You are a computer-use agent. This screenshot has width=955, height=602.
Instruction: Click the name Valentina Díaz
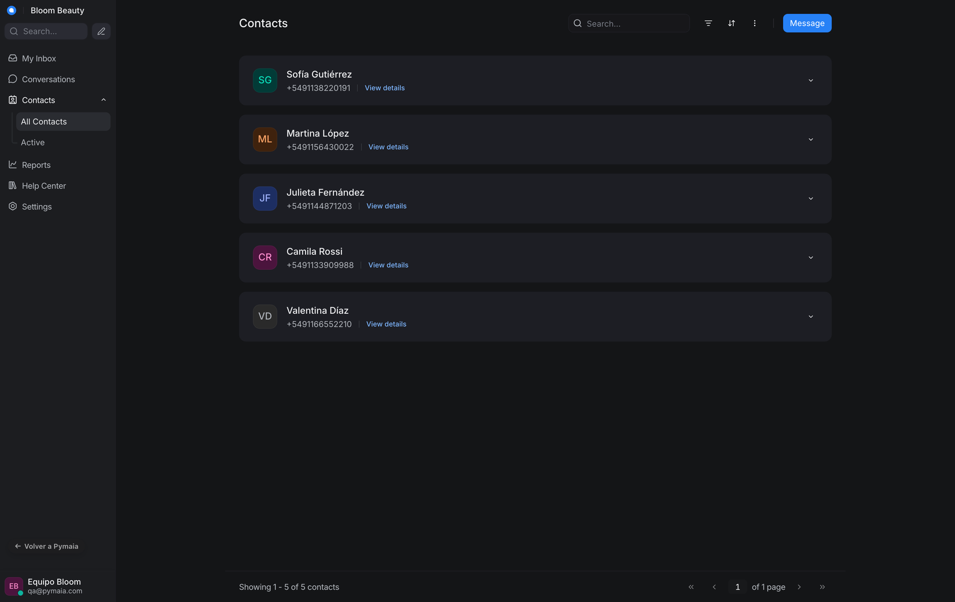pyautogui.click(x=317, y=310)
